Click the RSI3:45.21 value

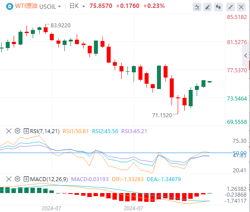[134, 131]
